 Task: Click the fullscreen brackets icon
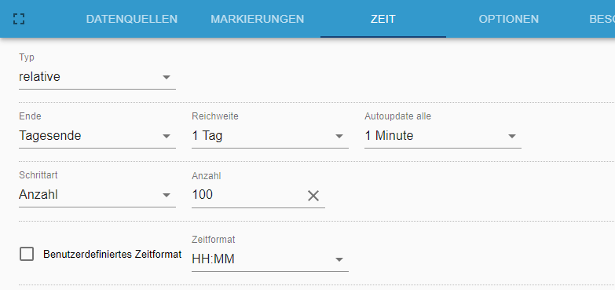coord(19,19)
